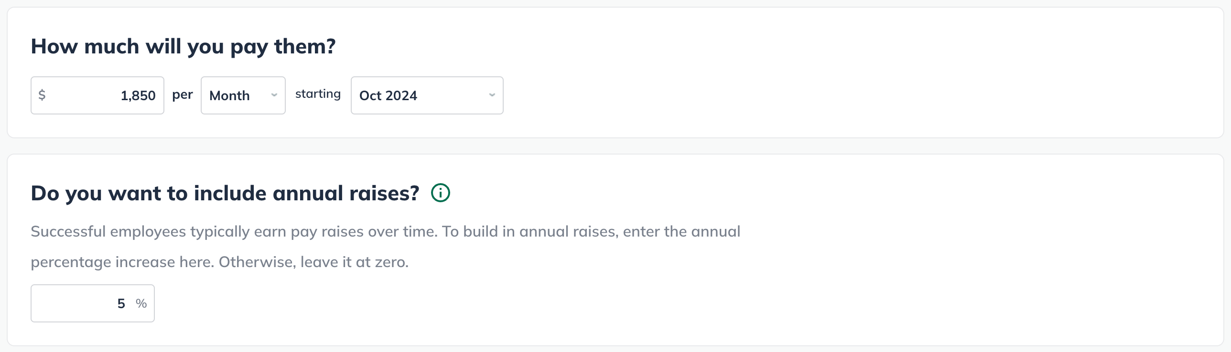The width and height of the screenshot is (1231, 352).
Task: Open the Oct 2024 start date dropdown
Action: 427,95
